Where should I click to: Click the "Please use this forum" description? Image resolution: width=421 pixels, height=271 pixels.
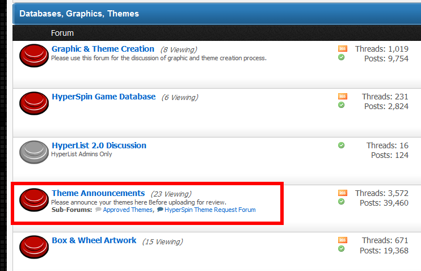click(x=159, y=58)
